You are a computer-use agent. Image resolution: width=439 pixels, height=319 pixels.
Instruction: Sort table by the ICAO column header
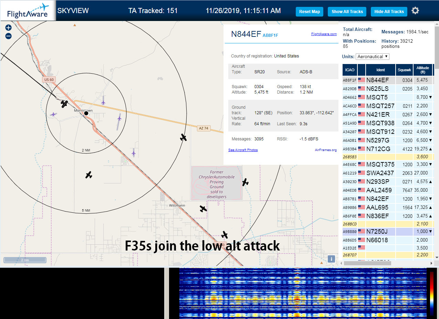click(350, 70)
